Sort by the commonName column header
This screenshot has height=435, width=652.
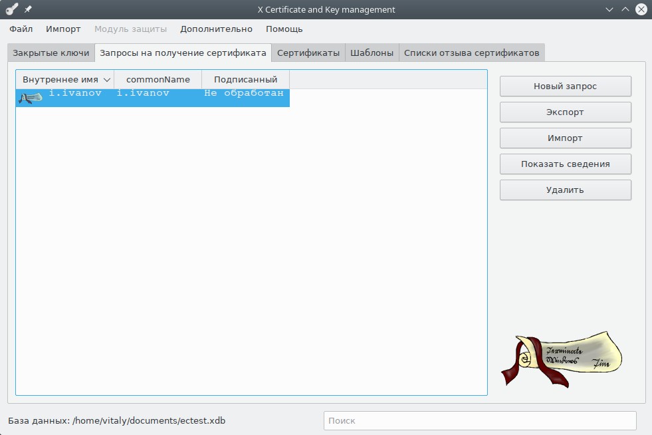[x=158, y=80]
